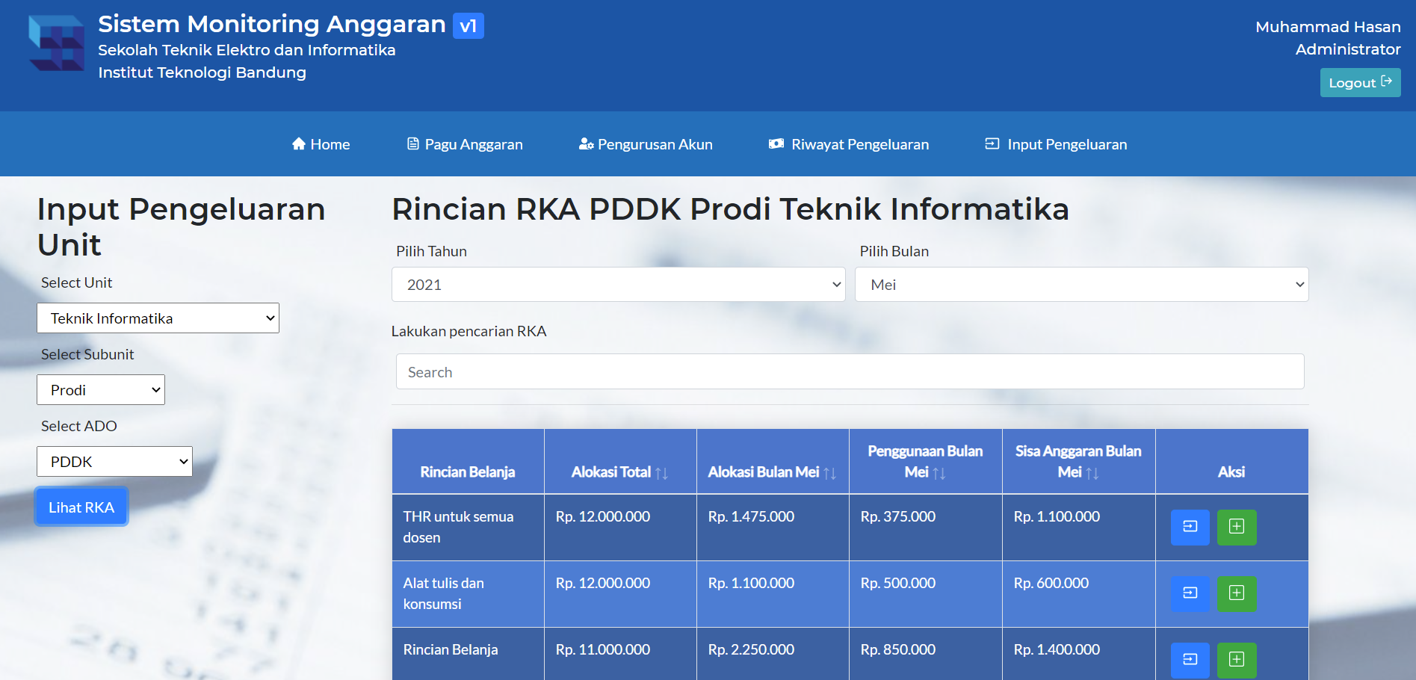
Task: Open Input Pengeluaran menu item
Action: click(1056, 144)
